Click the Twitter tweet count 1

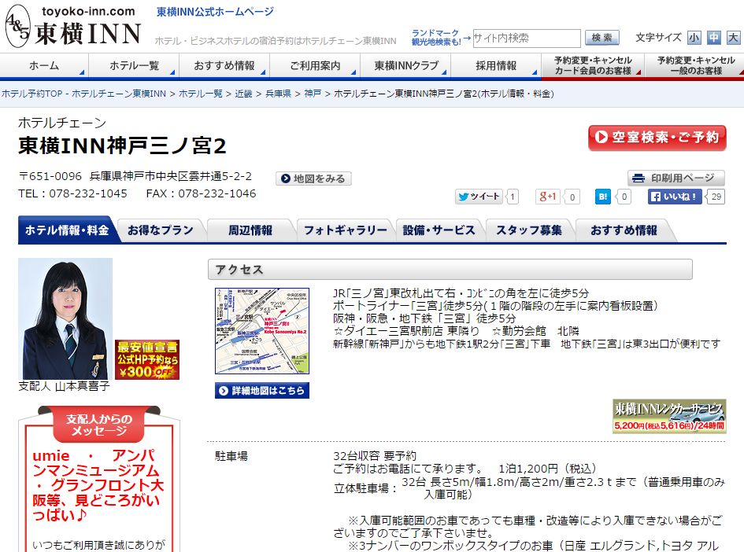[513, 197]
